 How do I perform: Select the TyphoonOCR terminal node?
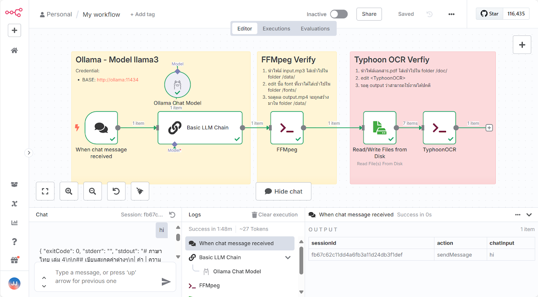point(439,128)
